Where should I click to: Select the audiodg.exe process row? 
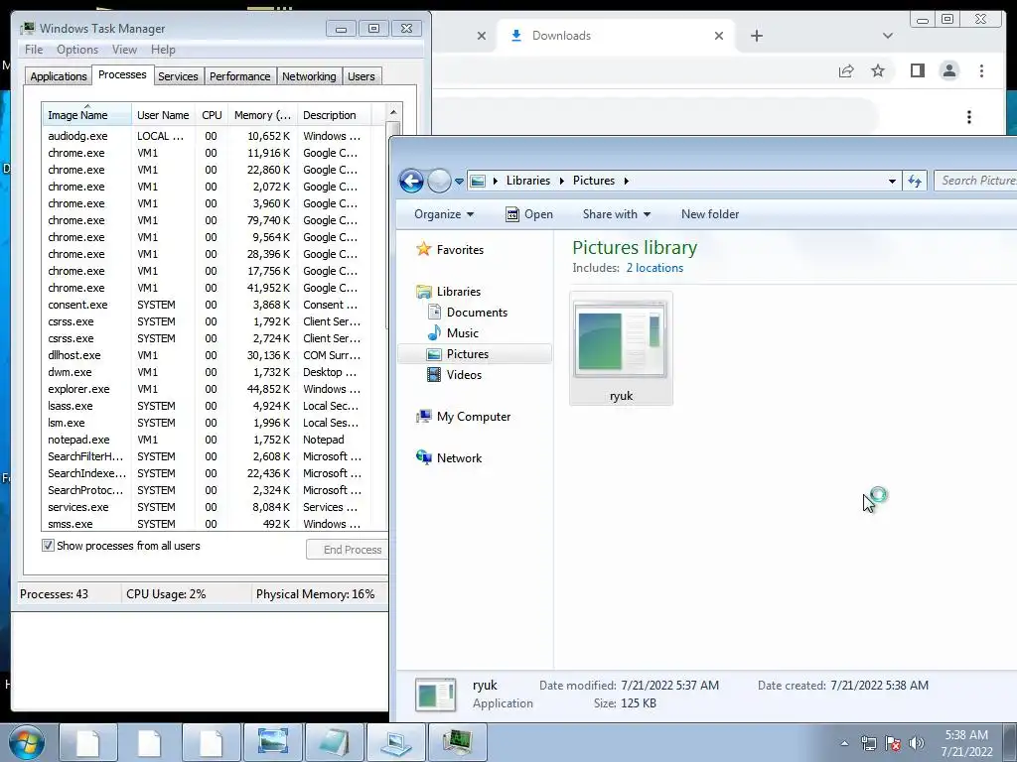[x=207, y=136]
